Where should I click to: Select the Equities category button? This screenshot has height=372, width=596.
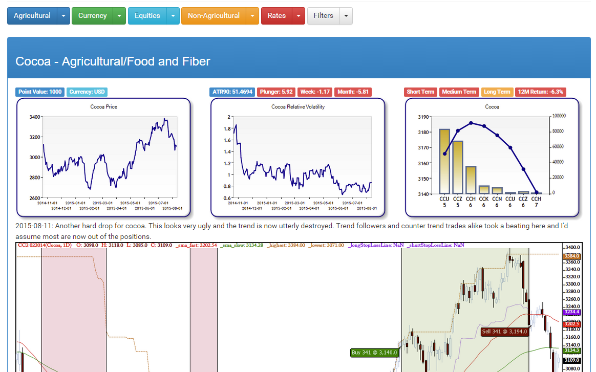[147, 16]
